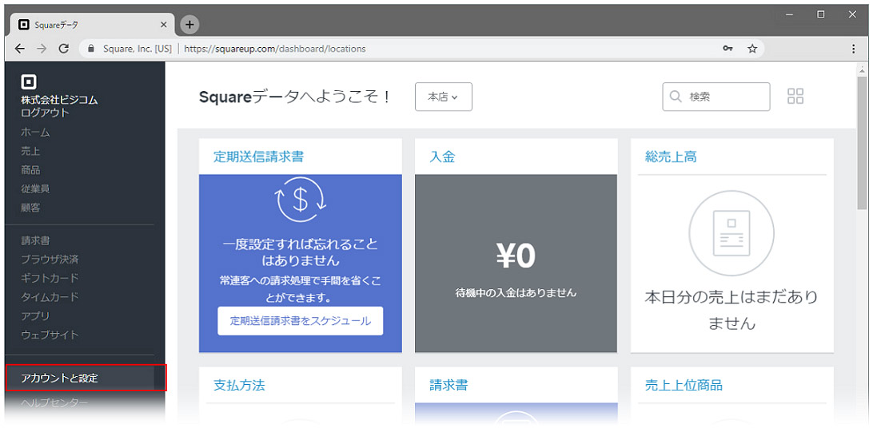
Task: Open 入金 card title link
Action: click(x=442, y=157)
